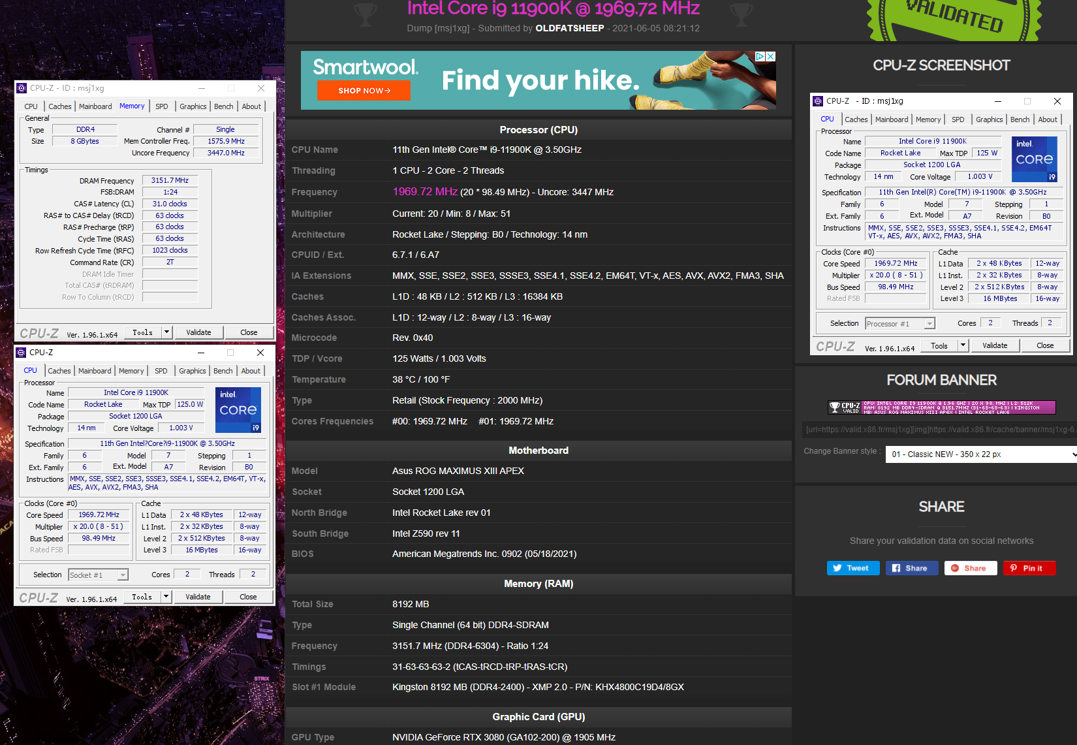
Task: Click the Intel Core i9 logo in lower CPU-Z window
Action: point(238,410)
